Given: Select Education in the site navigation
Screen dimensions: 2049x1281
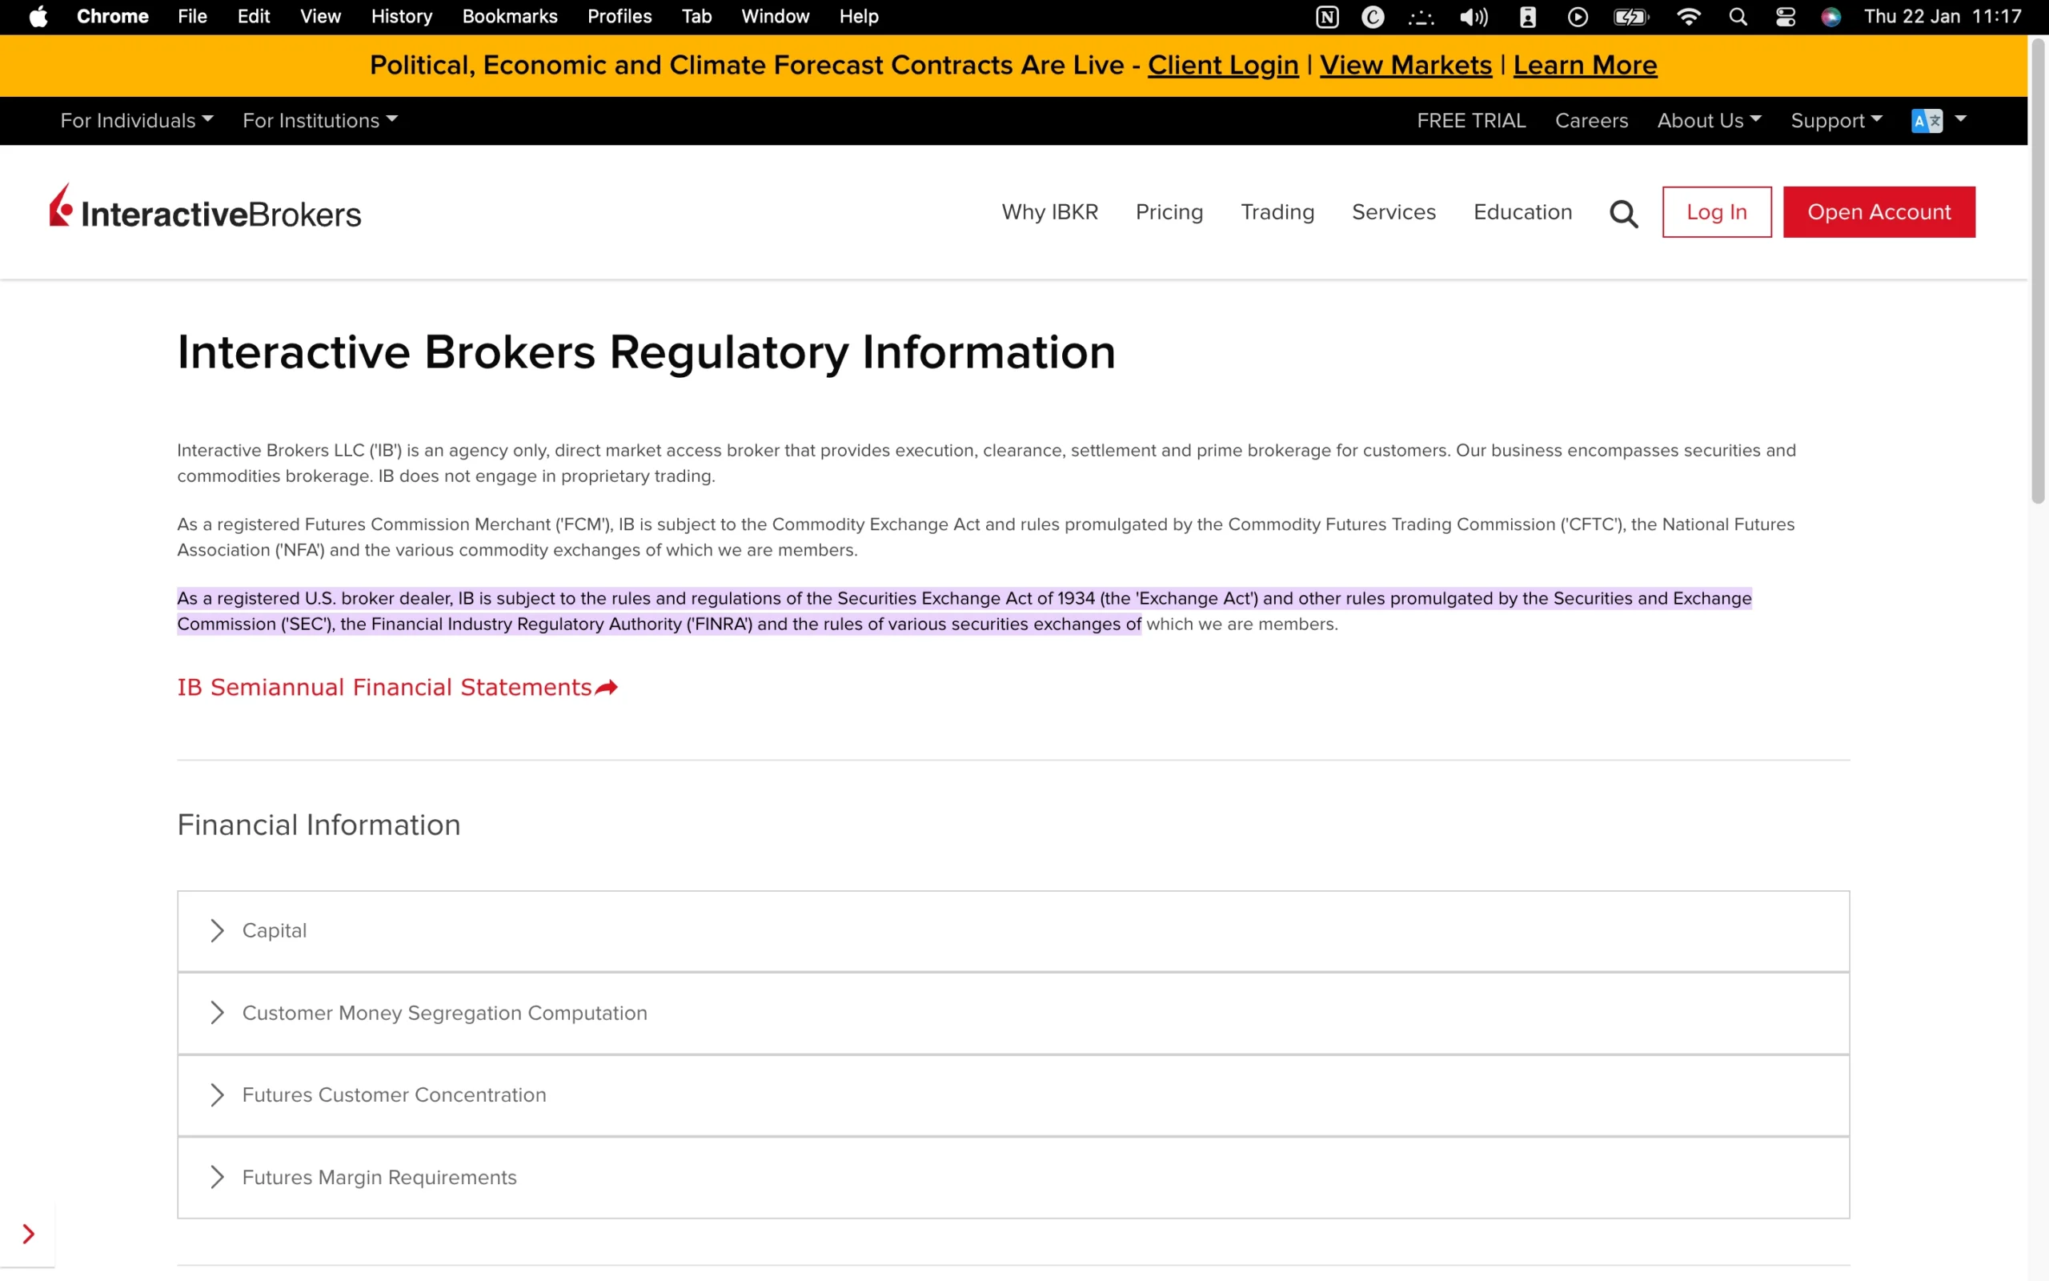Looking at the screenshot, I should click(x=1522, y=212).
